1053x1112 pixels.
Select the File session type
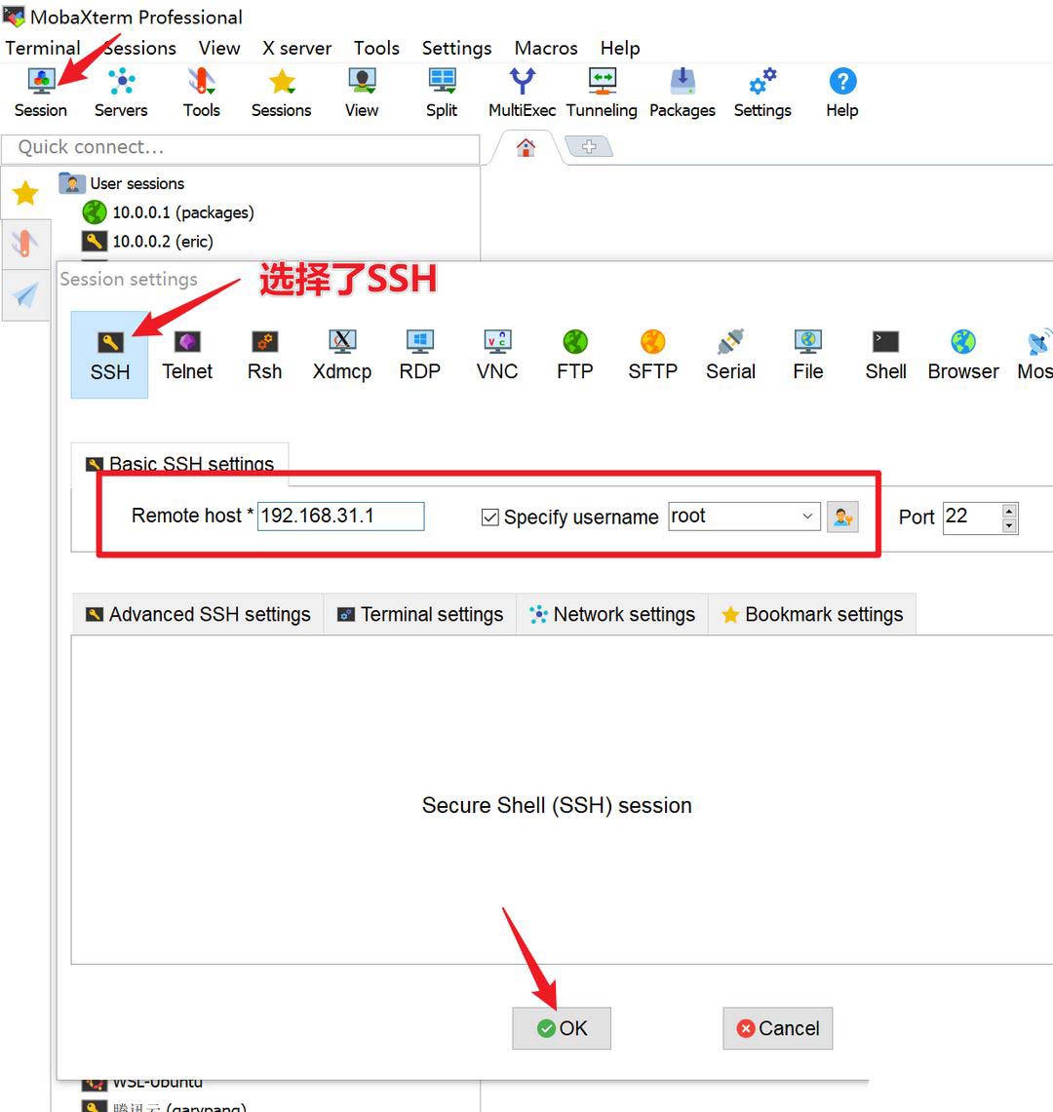pyautogui.click(x=808, y=355)
